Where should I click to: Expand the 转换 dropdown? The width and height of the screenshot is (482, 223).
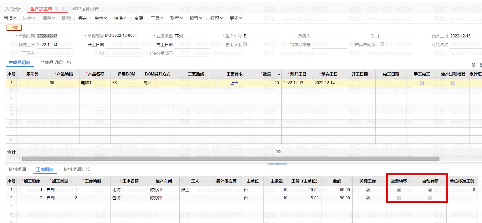pyautogui.click(x=120, y=18)
